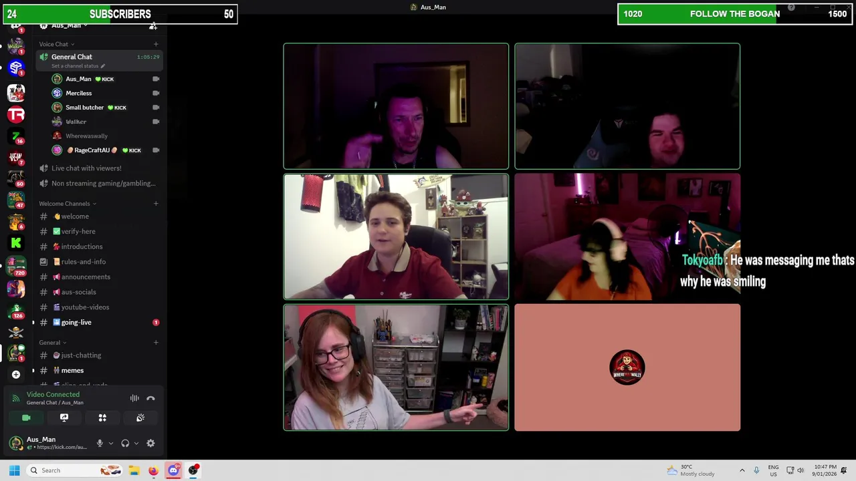This screenshot has height=481, width=856.
Task: Click camera icon next to RageCraftAU
Action: pos(156,150)
